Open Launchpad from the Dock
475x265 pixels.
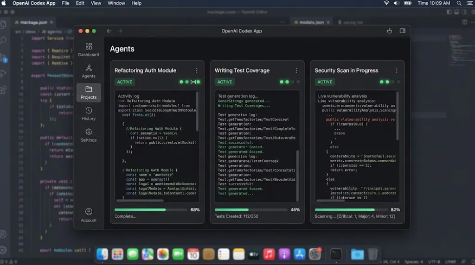coord(117,254)
